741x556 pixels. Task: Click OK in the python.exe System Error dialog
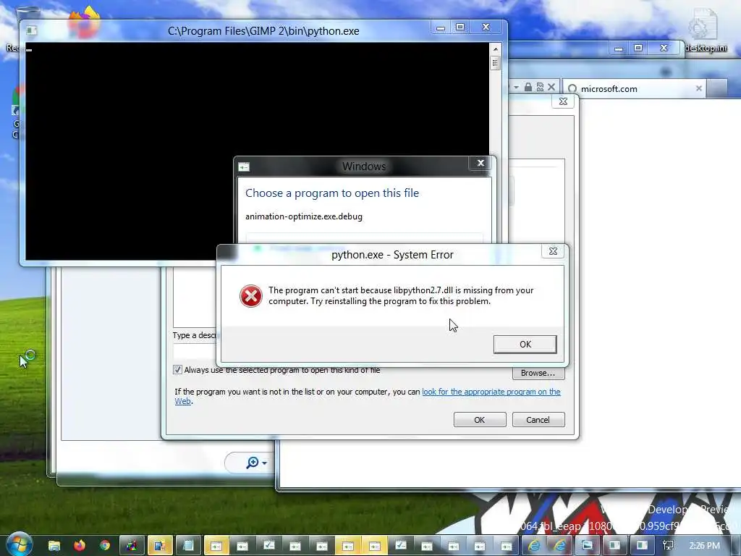(525, 344)
